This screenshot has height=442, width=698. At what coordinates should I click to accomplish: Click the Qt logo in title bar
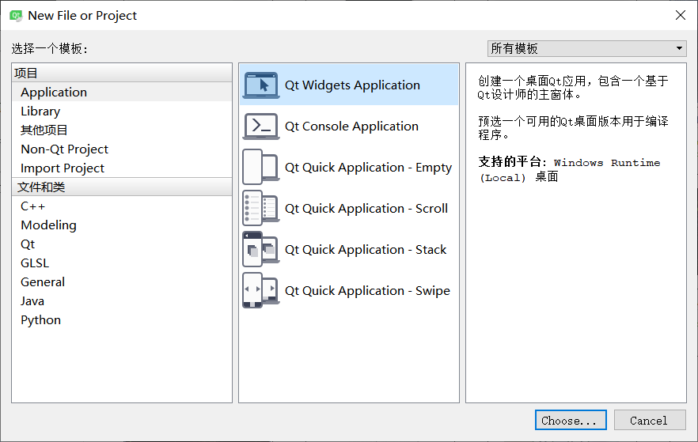pos(15,15)
